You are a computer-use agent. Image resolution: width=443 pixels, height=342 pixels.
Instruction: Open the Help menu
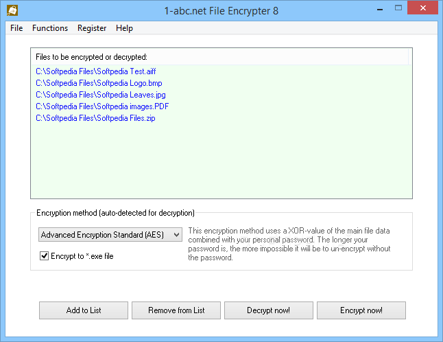pos(124,28)
